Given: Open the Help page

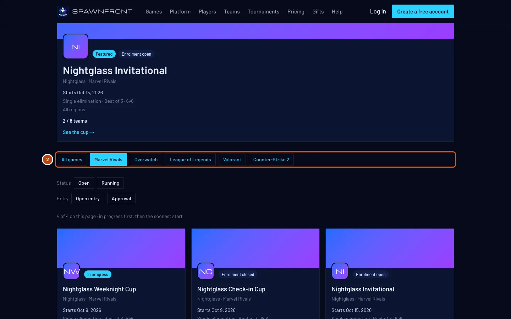Looking at the screenshot, I should 337,12.
